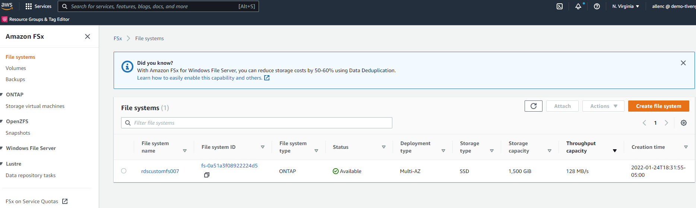
Task: Click Create file system button
Action: tap(658, 106)
